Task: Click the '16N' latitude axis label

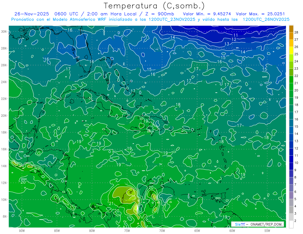Action: (4, 149)
